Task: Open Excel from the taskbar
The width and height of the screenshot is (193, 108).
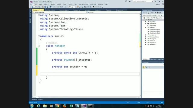Action: tap(71, 106)
